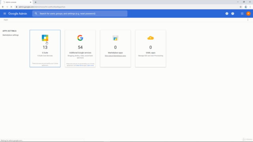Viewport: 253px width, 142px height.
Task: Open the main hamburger menu
Action: (5, 13)
